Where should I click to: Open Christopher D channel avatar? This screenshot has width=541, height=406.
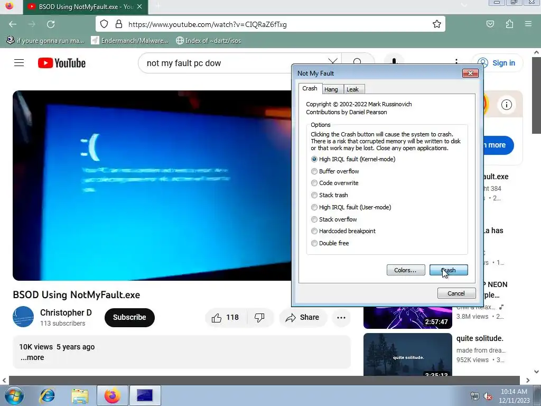coord(23,317)
